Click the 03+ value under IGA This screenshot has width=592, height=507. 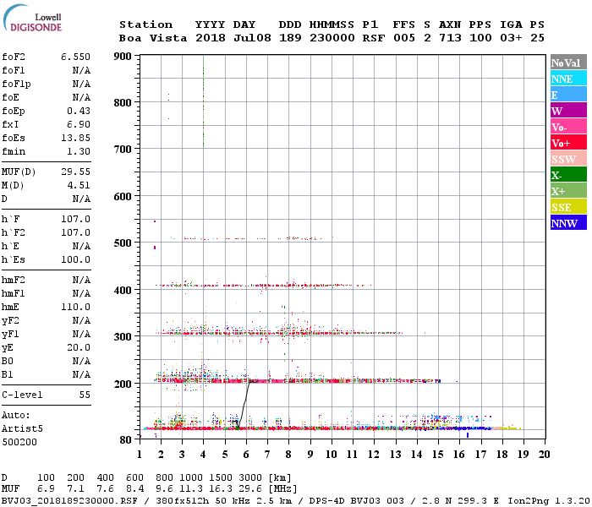click(x=511, y=38)
